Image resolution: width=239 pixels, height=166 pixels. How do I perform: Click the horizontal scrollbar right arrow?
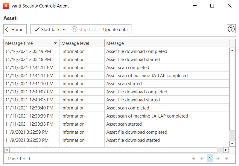pyautogui.click(x=226, y=150)
